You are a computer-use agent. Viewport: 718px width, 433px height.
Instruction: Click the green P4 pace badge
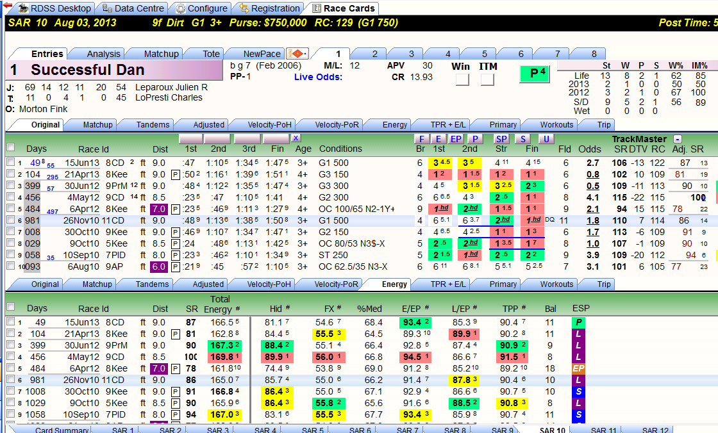pos(535,73)
